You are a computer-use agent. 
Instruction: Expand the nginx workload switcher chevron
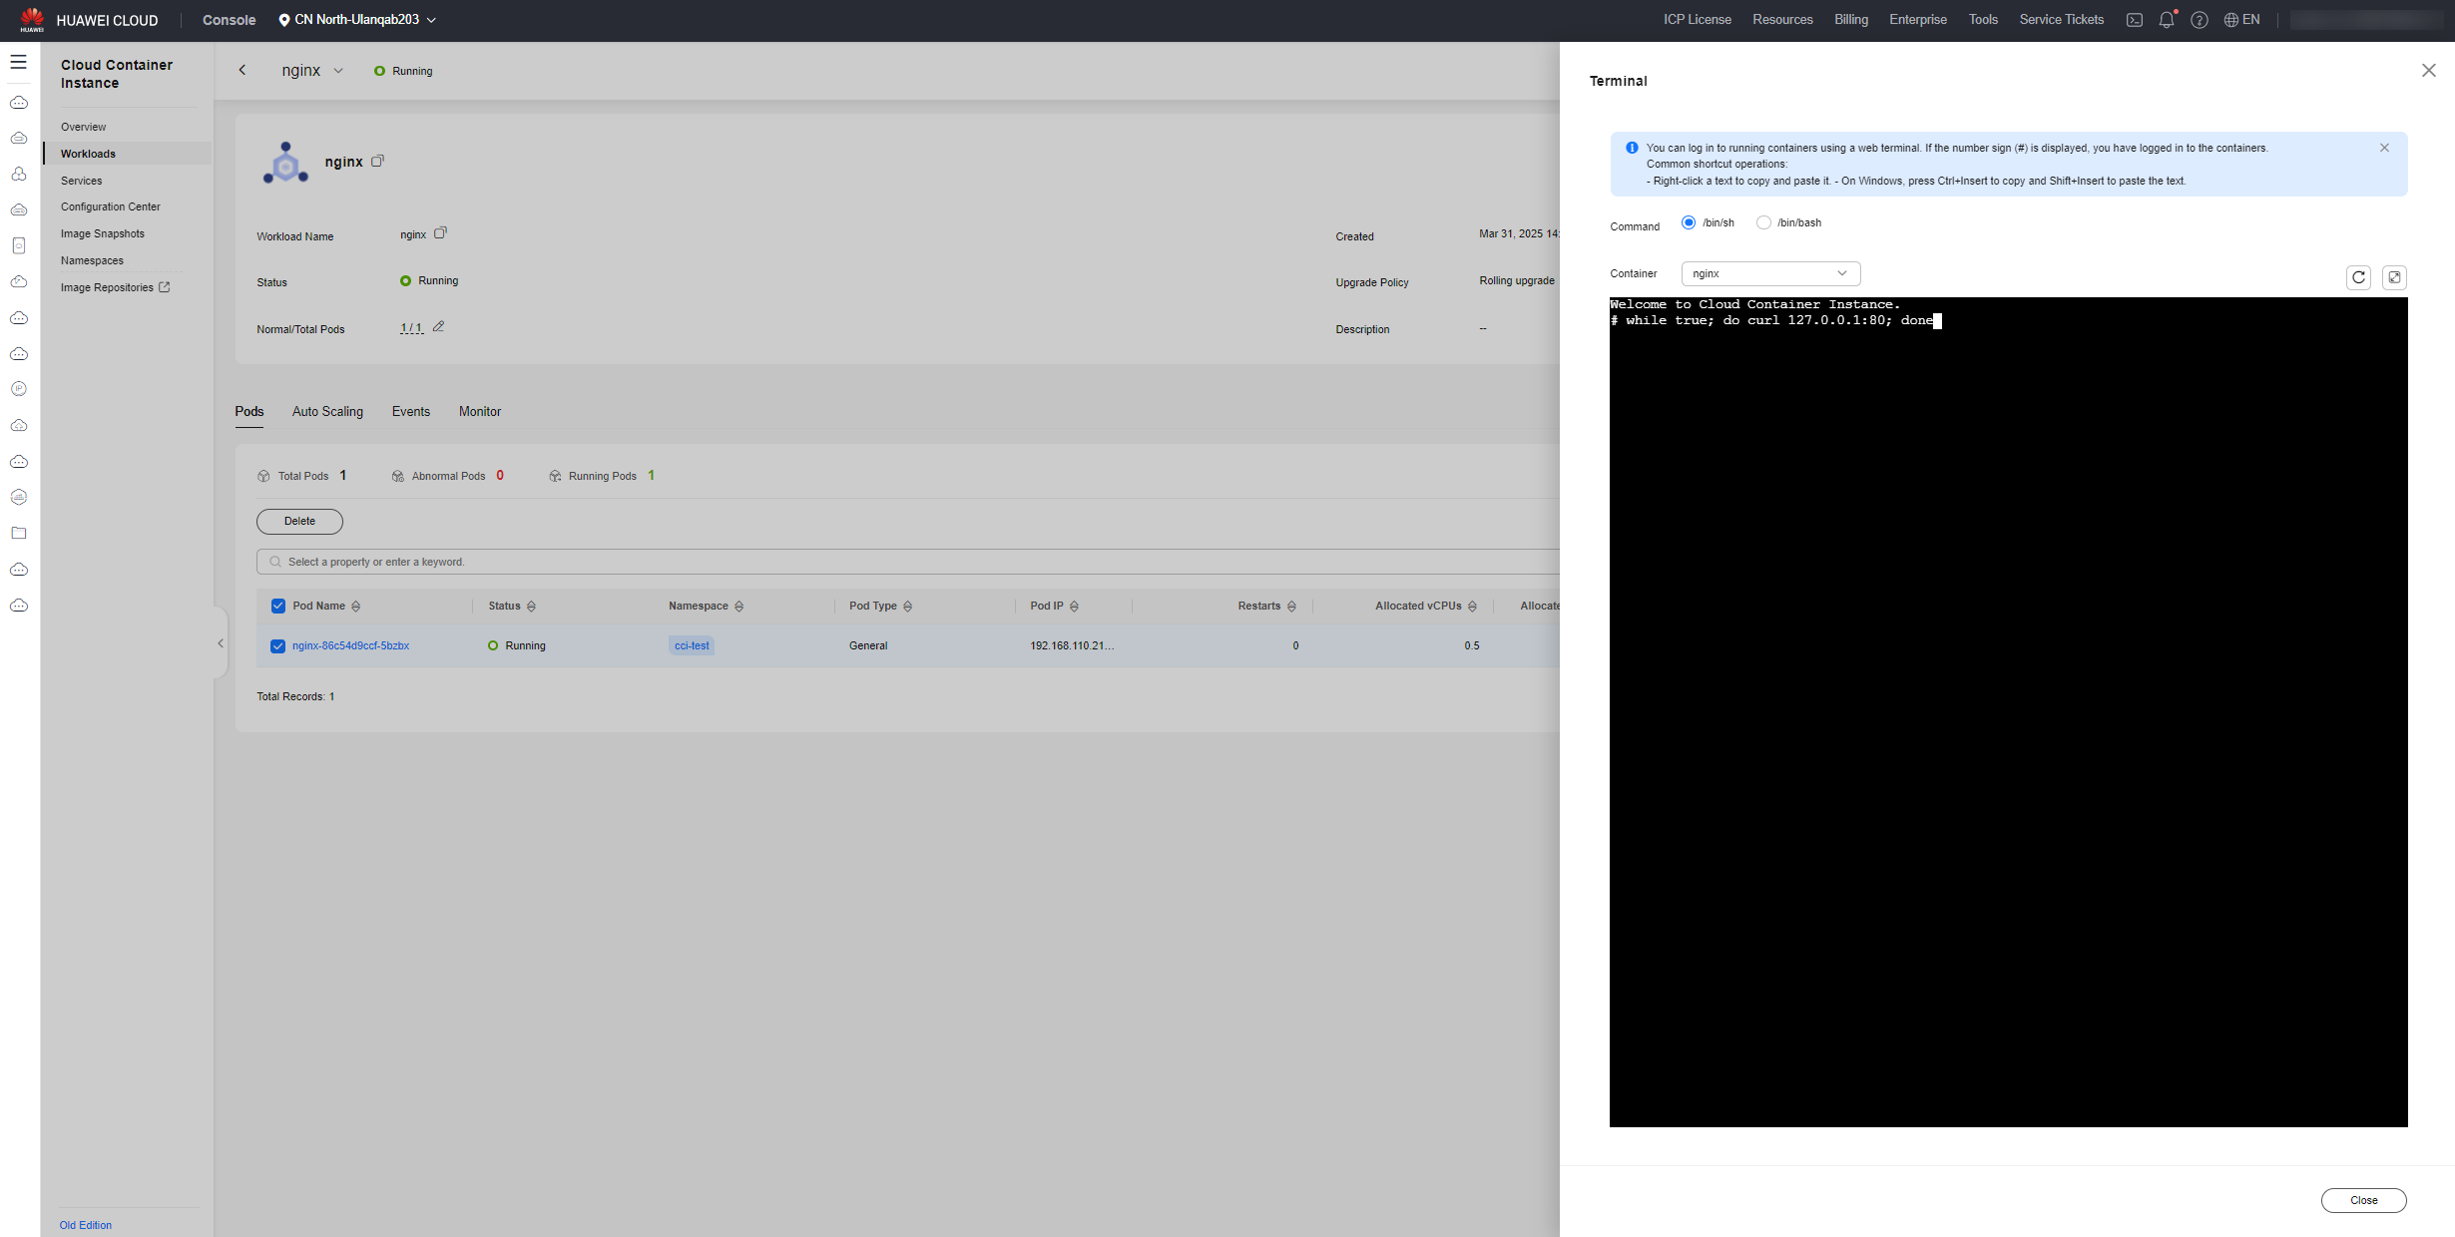pos(338,71)
